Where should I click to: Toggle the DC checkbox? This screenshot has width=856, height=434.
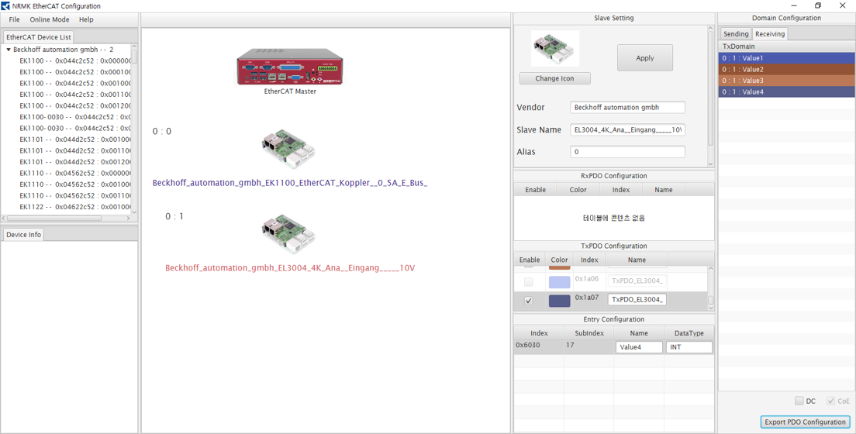(799, 401)
